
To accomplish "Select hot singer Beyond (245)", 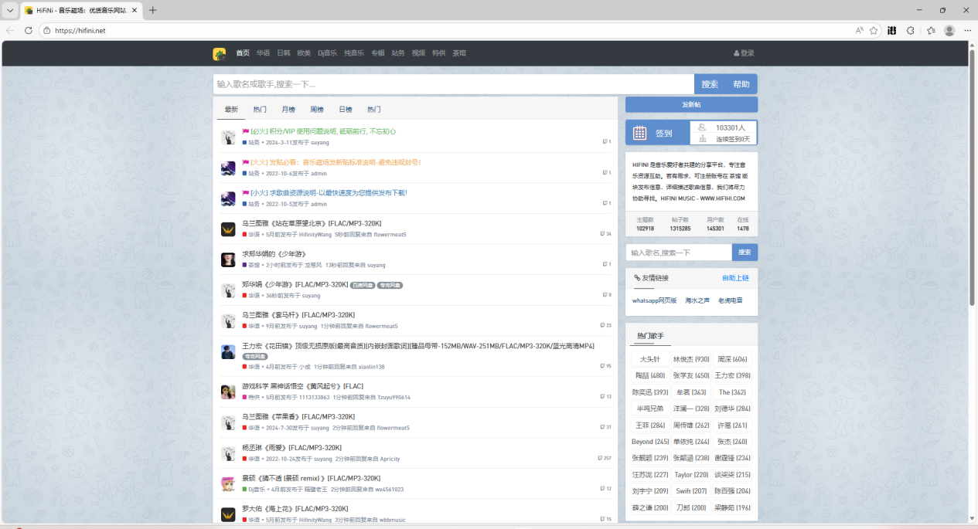I will coord(649,442).
